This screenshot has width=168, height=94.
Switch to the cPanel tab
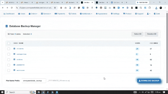click(x=27, y=2)
